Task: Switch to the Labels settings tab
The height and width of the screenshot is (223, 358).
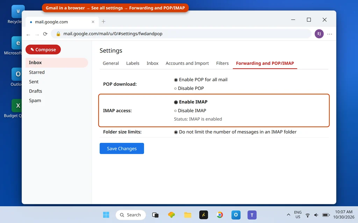Action: (133, 63)
